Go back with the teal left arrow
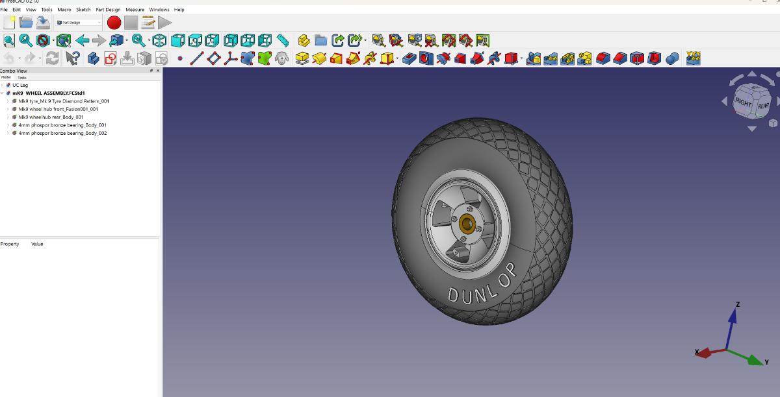The height and width of the screenshot is (397, 780). (x=83, y=41)
